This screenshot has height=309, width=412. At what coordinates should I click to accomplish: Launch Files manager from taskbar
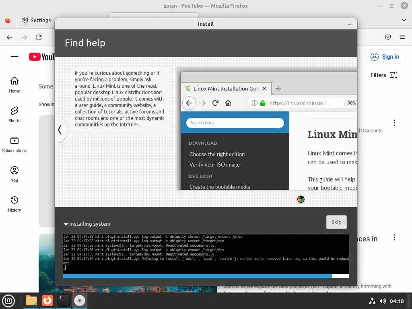[31, 301]
